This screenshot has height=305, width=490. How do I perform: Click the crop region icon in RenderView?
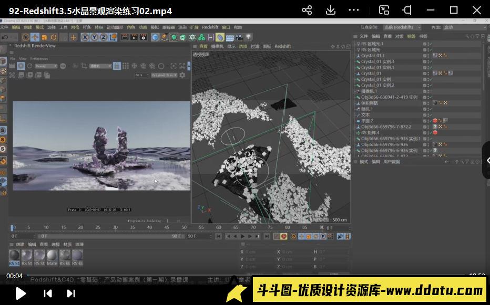84,66
